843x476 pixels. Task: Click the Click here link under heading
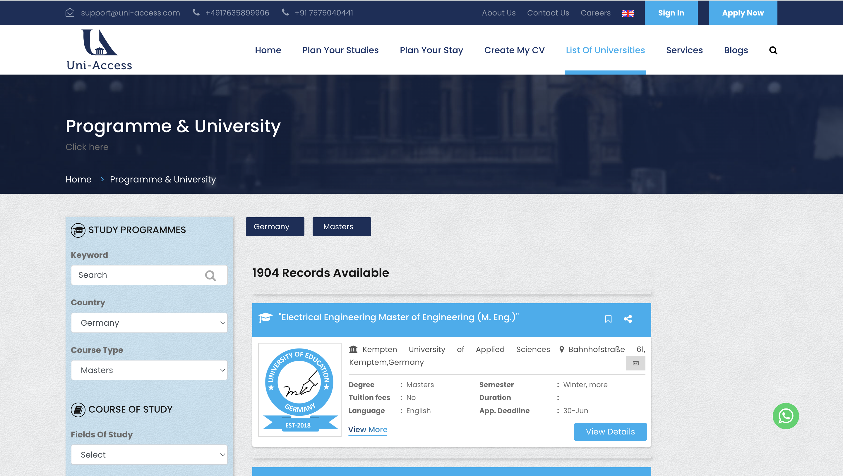[x=87, y=147]
